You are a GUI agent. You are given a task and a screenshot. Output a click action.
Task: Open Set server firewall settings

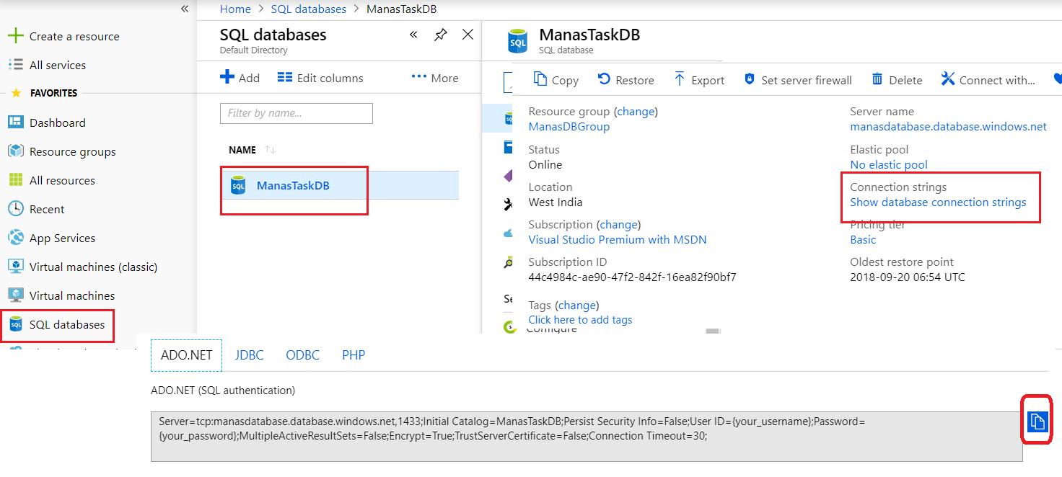pos(797,79)
